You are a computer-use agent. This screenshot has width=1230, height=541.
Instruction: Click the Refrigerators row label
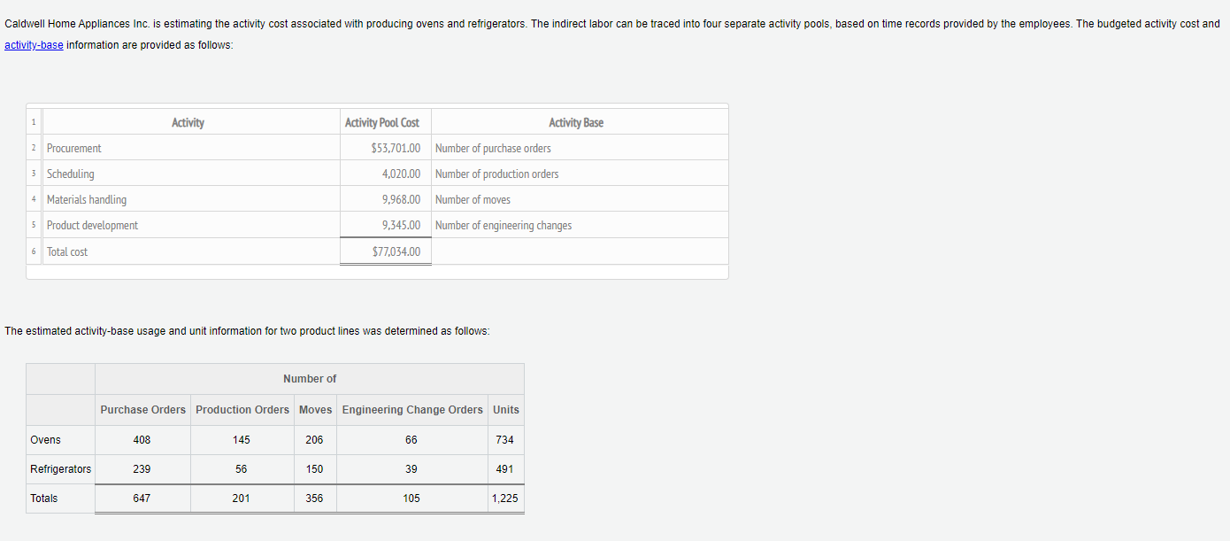[x=60, y=468]
